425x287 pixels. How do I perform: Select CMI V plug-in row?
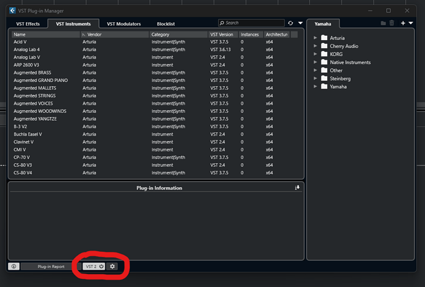(155, 150)
